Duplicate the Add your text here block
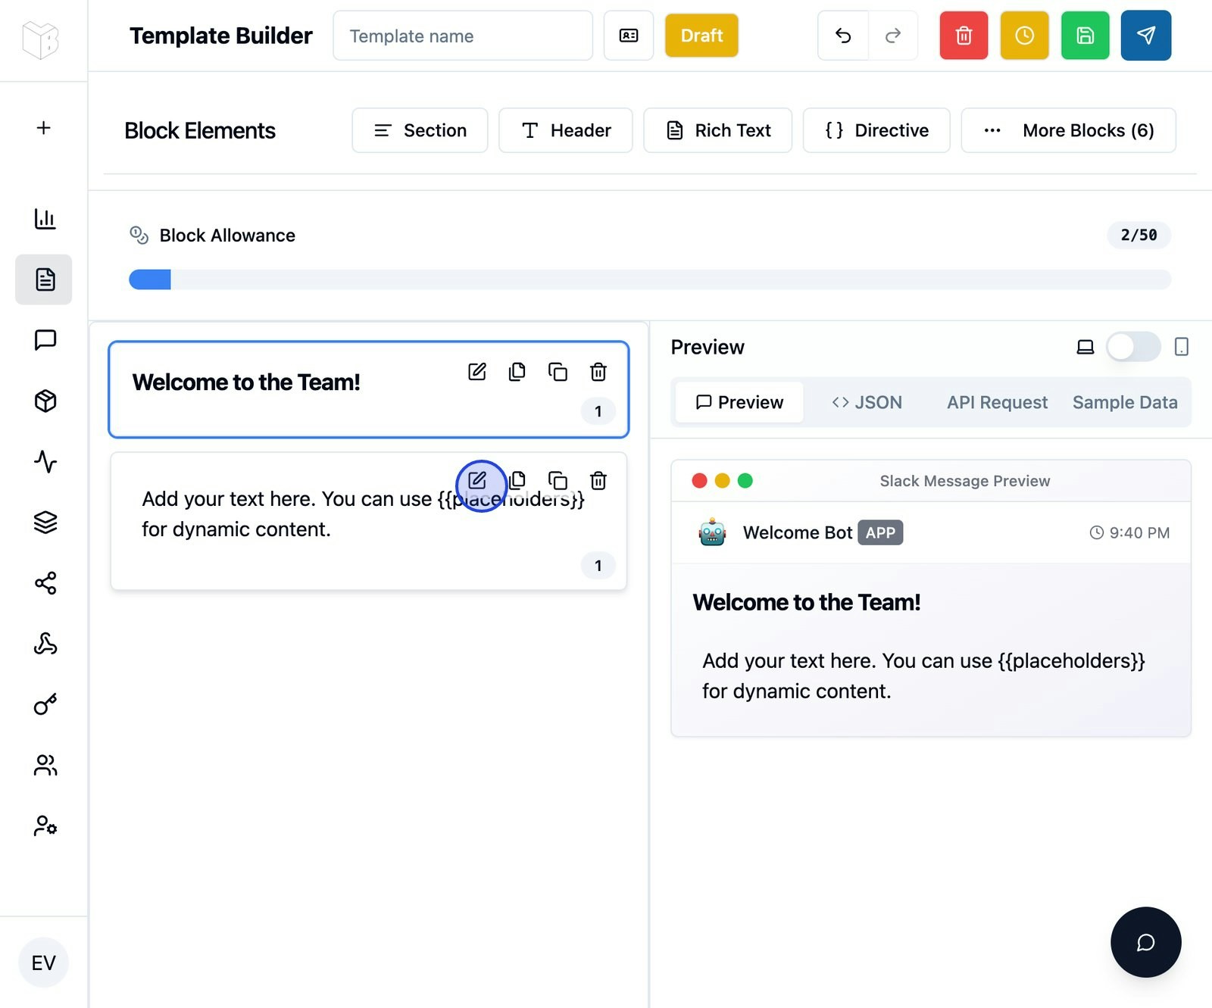This screenshot has width=1212, height=1008. click(558, 480)
